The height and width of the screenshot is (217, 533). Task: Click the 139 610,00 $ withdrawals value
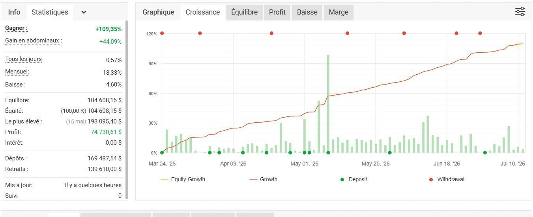(x=105, y=169)
